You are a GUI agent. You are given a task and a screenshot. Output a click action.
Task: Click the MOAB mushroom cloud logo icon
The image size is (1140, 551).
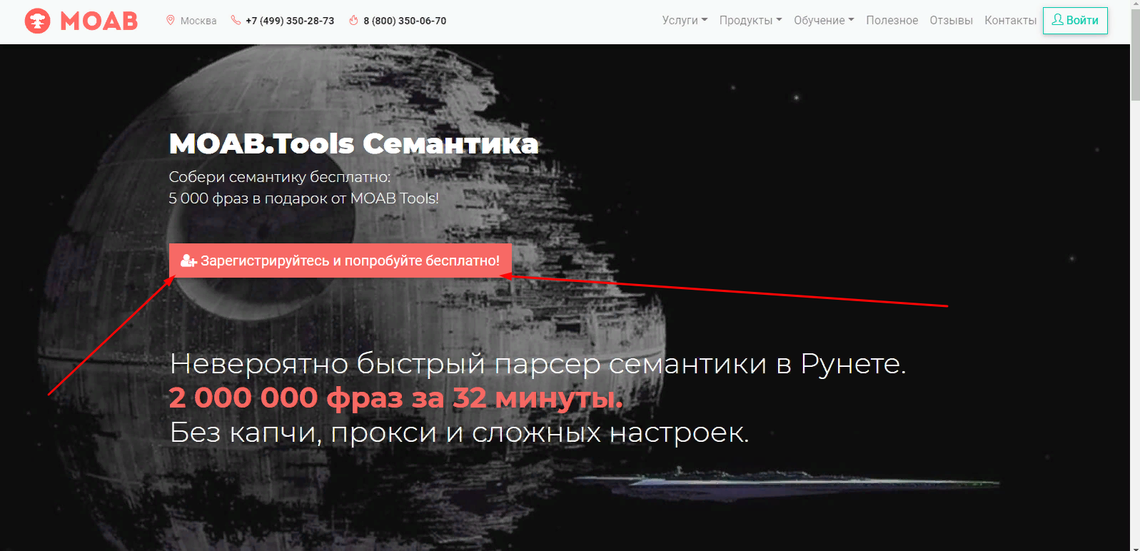tap(37, 21)
